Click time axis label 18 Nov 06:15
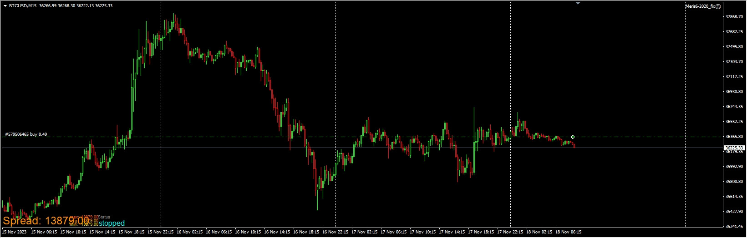Image resolution: width=747 pixels, height=238 pixels. tap(569, 232)
